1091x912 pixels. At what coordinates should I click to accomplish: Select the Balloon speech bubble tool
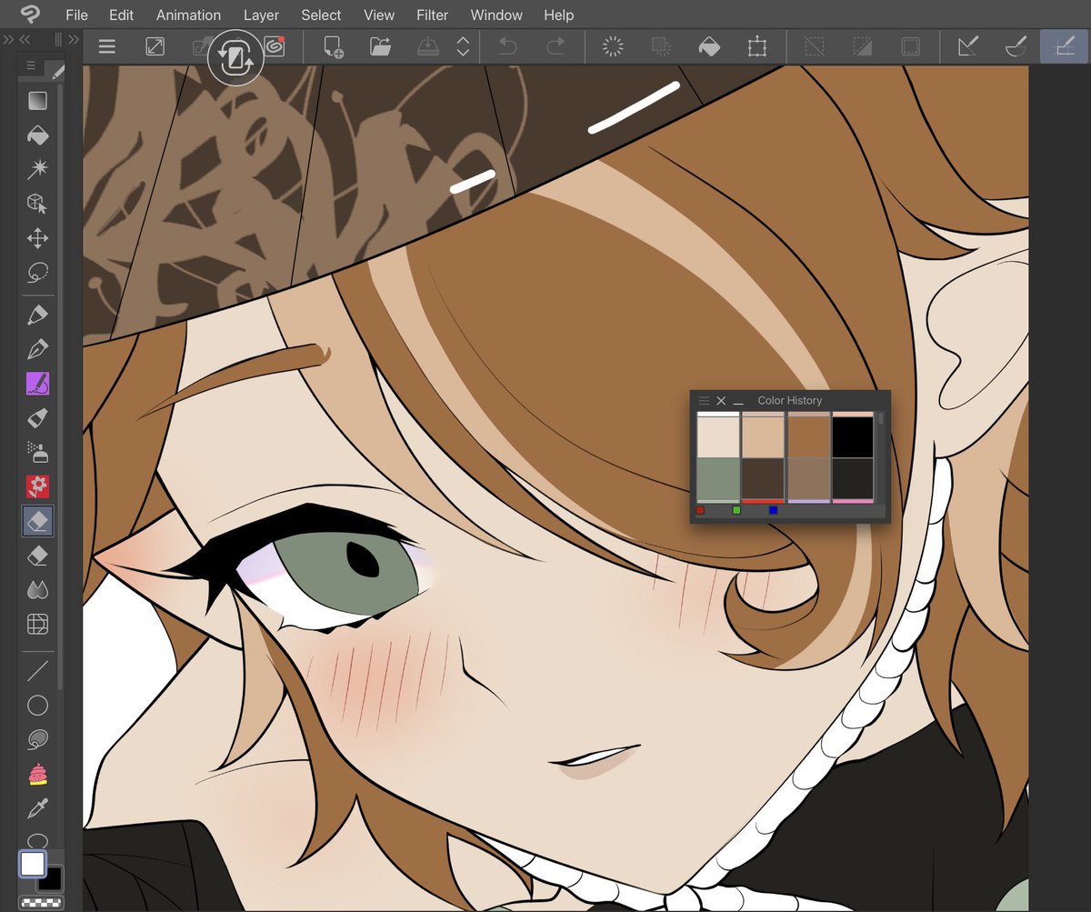pyautogui.click(x=37, y=739)
